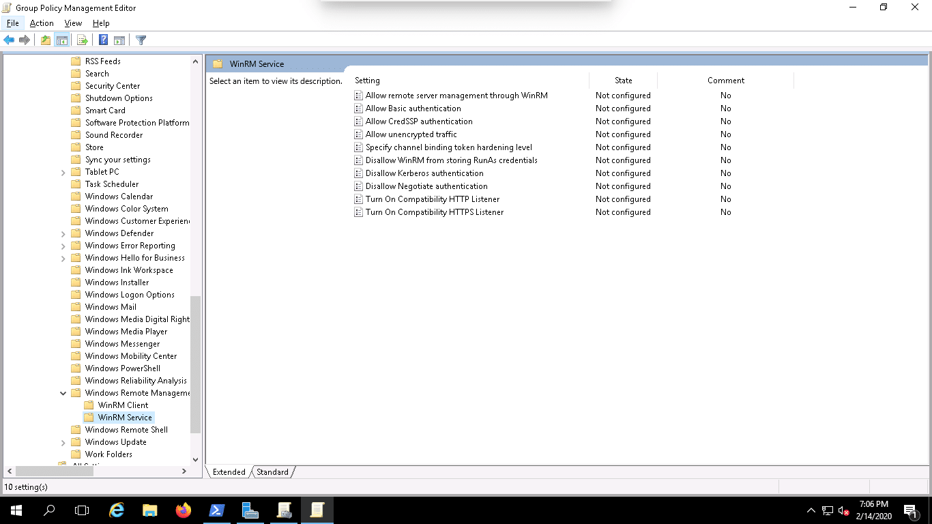Expand the Tablet PC tree node
932x524 pixels.
coord(63,173)
